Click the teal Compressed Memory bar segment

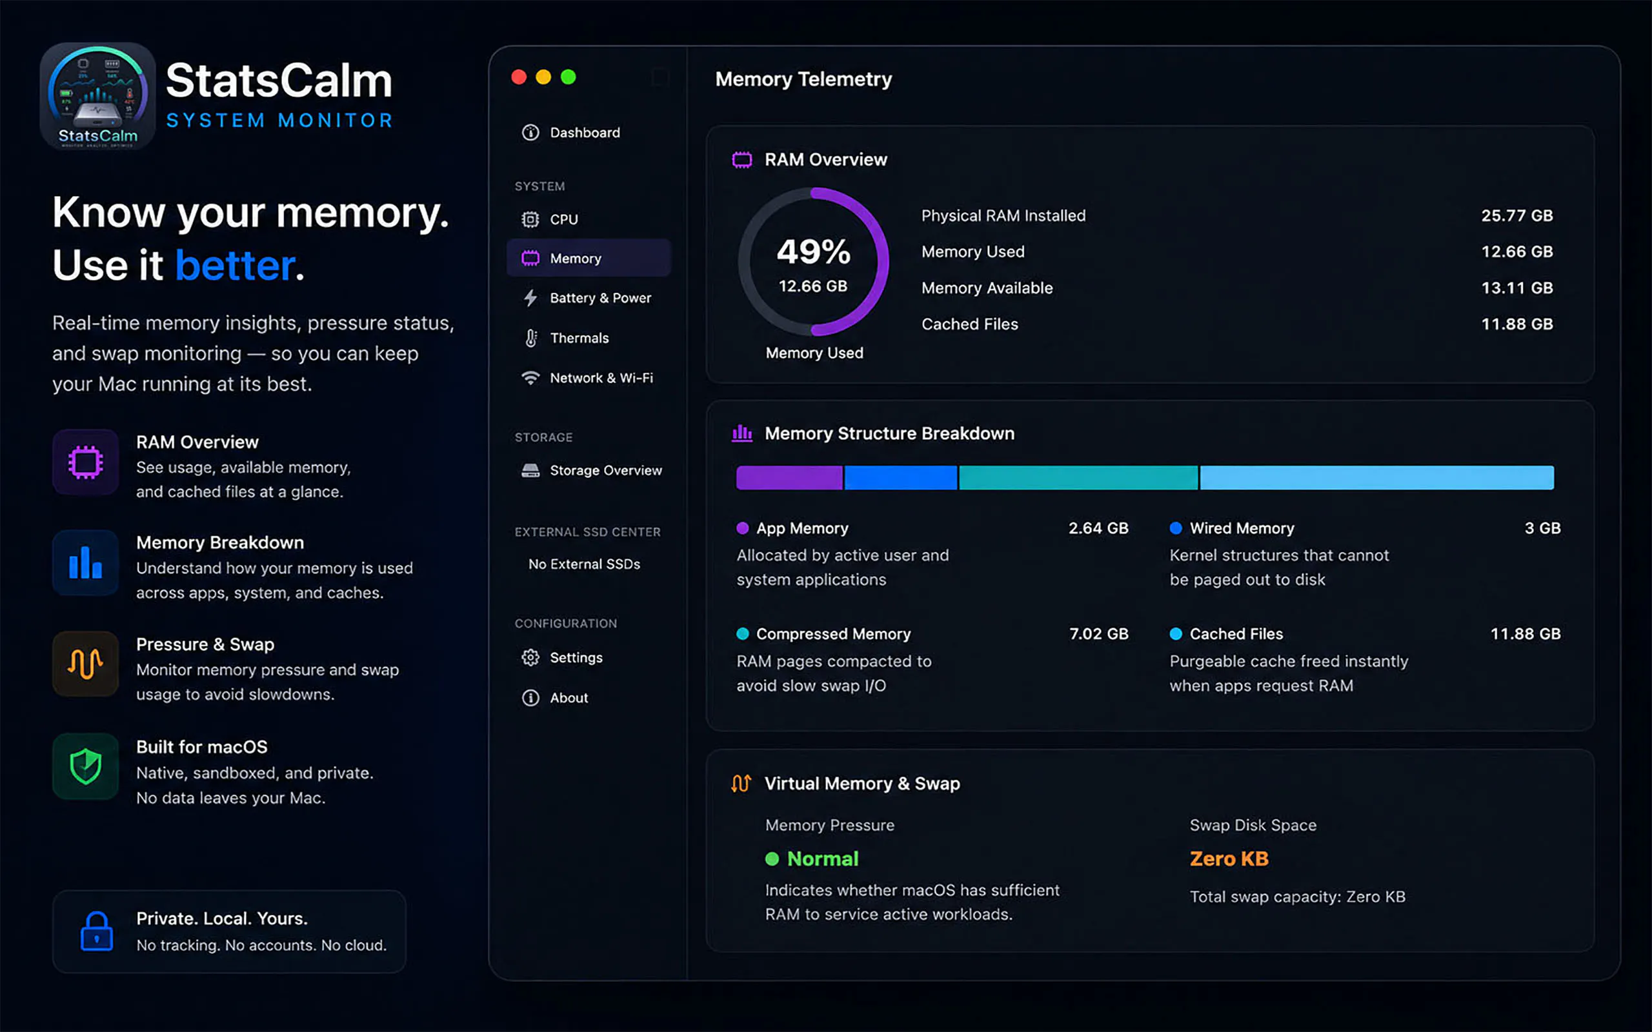pos(1078,477)
